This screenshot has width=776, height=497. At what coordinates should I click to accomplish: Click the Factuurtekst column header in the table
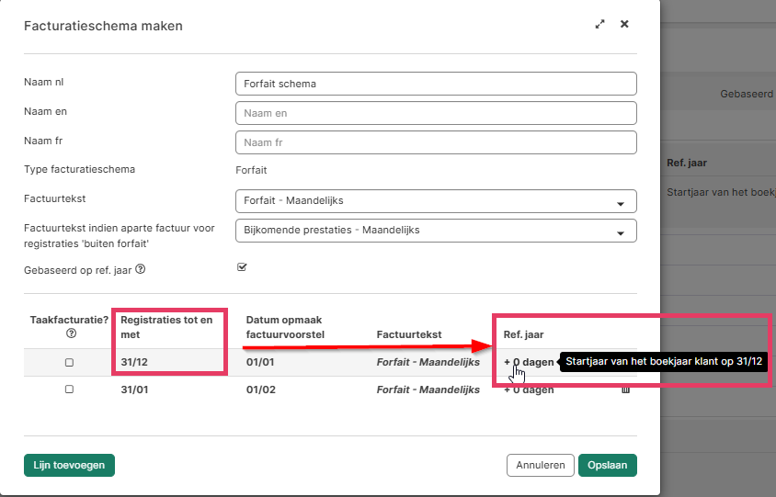pos(409,334)
